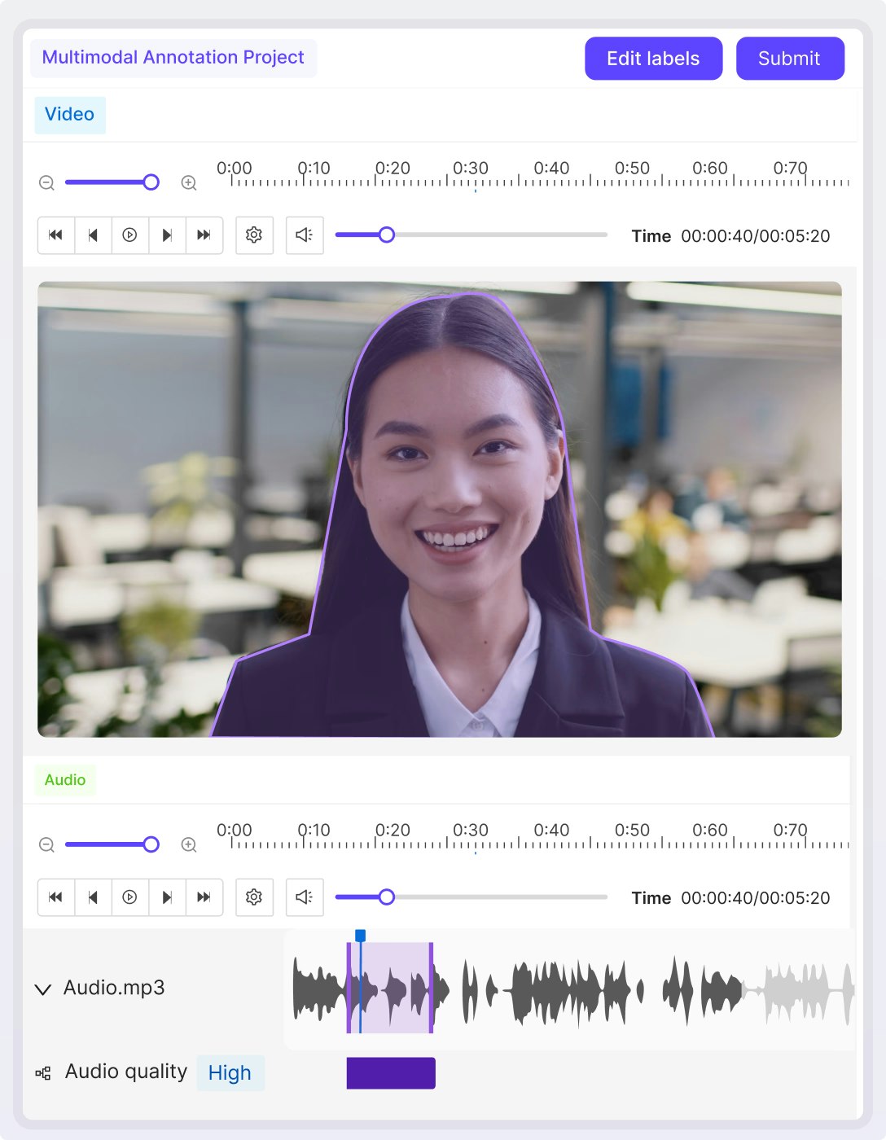The width and height of the screenshot is (886, 1140).
Task: Skip audio to the end
Action: (204, 897)
